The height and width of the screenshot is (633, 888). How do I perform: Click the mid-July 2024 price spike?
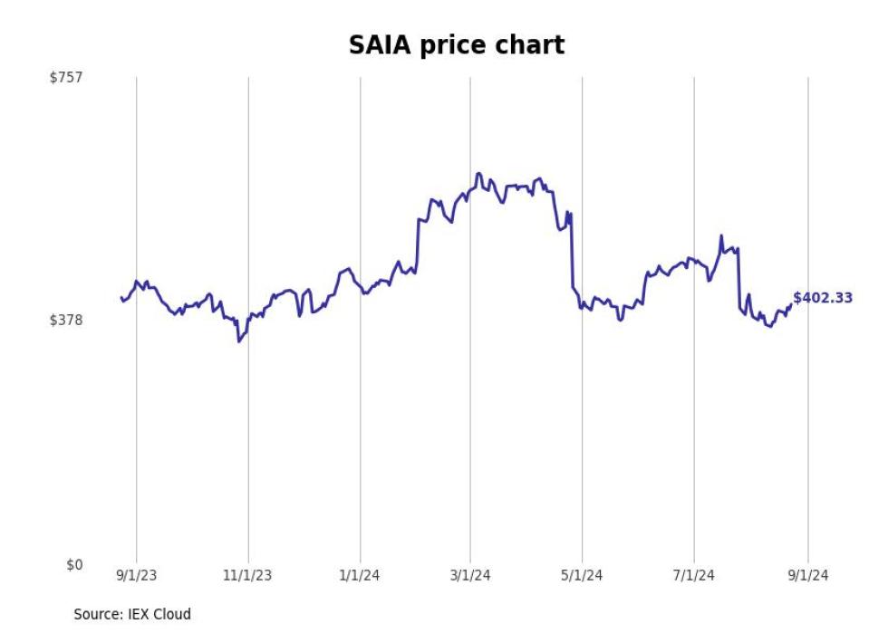click(721, 236)
